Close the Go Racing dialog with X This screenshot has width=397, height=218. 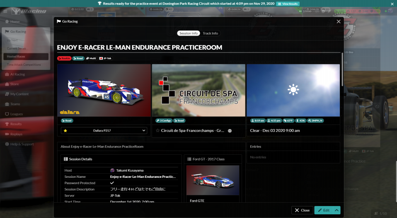[339, 22]
